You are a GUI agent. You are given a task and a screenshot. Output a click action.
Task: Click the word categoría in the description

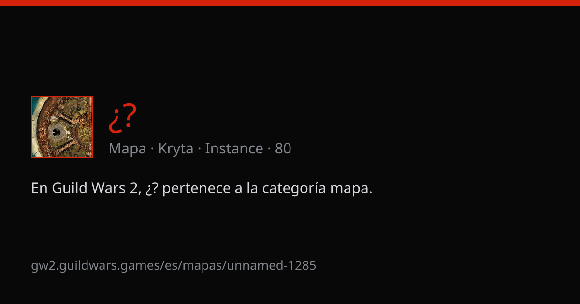tap(294, 189)
